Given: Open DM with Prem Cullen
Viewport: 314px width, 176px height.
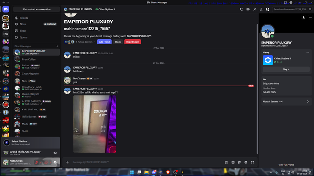Looking at the screenshot, I should [x=36, y=59].
